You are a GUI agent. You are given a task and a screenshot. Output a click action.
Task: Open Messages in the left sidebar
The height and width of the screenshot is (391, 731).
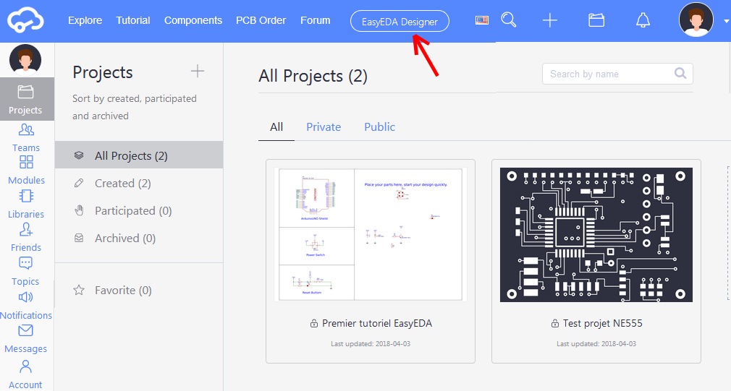[25, 339]
